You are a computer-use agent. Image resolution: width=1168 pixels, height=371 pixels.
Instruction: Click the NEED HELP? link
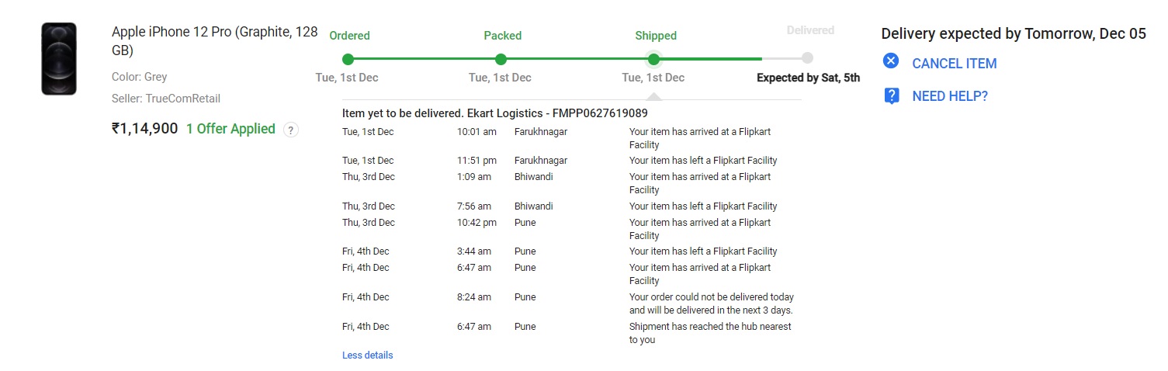(949, 96)
